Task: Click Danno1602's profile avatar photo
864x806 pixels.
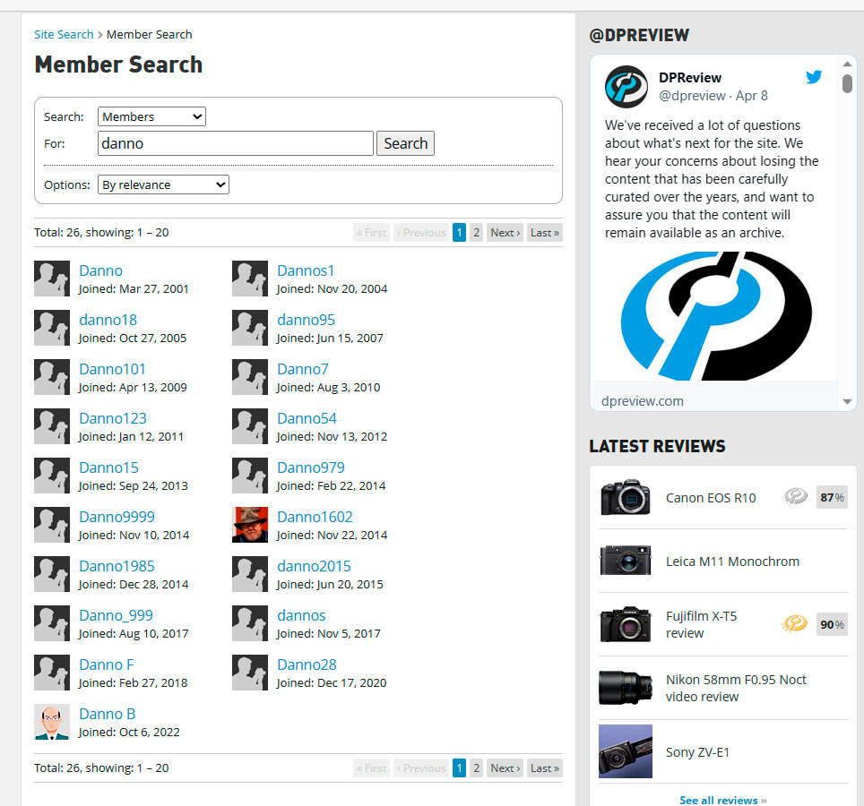Action: click(x=250, y=525)
